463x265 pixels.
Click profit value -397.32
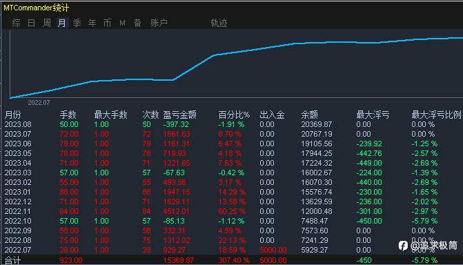[176, 124]
